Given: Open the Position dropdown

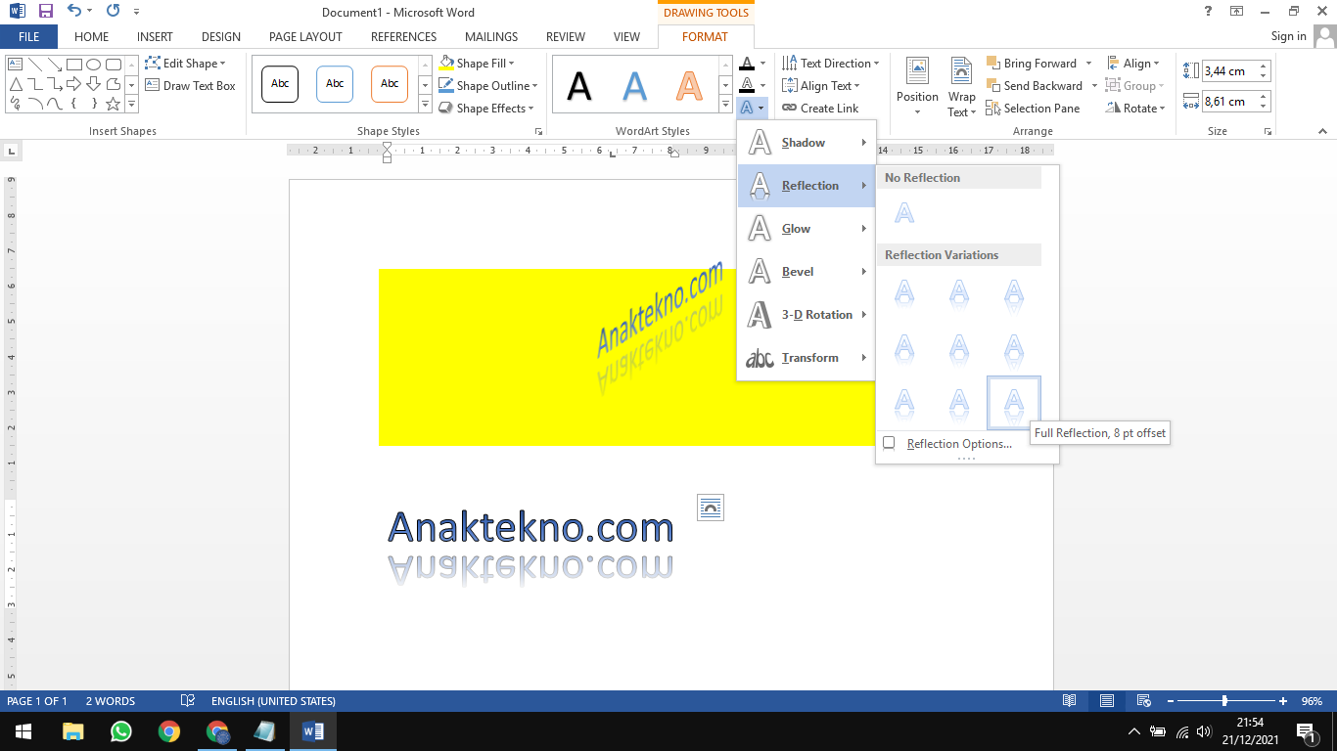Looking at the screenshot, I should pyautogui.click(x=917, y=86).
